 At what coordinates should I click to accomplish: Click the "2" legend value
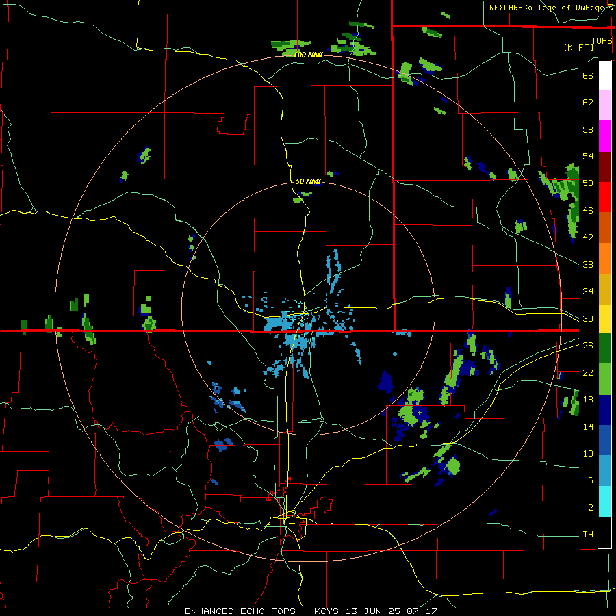coord(591,508)
